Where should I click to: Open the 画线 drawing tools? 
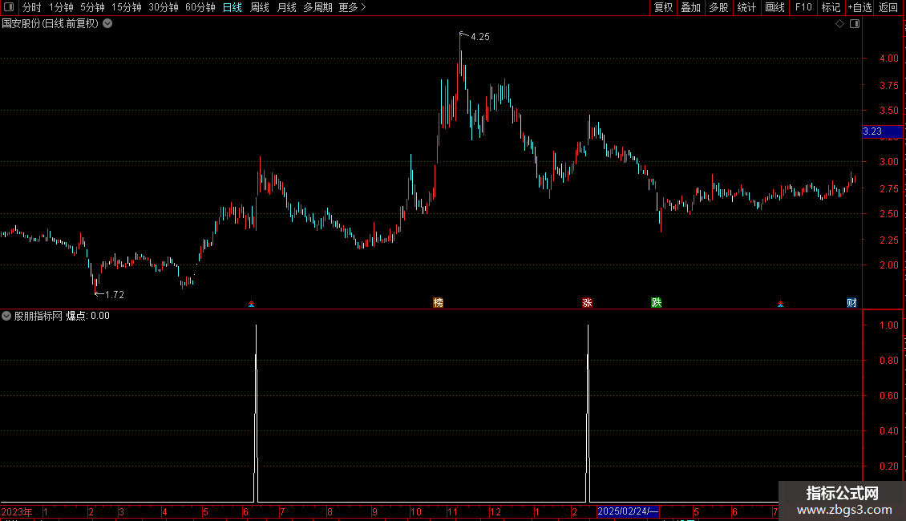coord(775,7)
